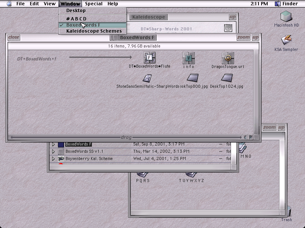The height and width of the screenshot is (228, 305).
Task: Select the Boysenberry Kal. Scheme row icon
Action: [x=61, y=158]
